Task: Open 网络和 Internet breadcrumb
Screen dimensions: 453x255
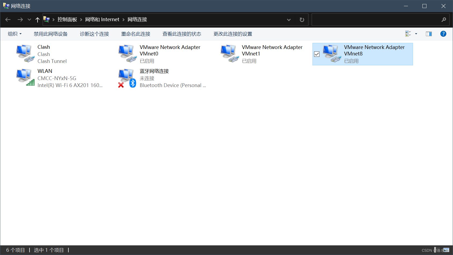Action: point(102,20)
